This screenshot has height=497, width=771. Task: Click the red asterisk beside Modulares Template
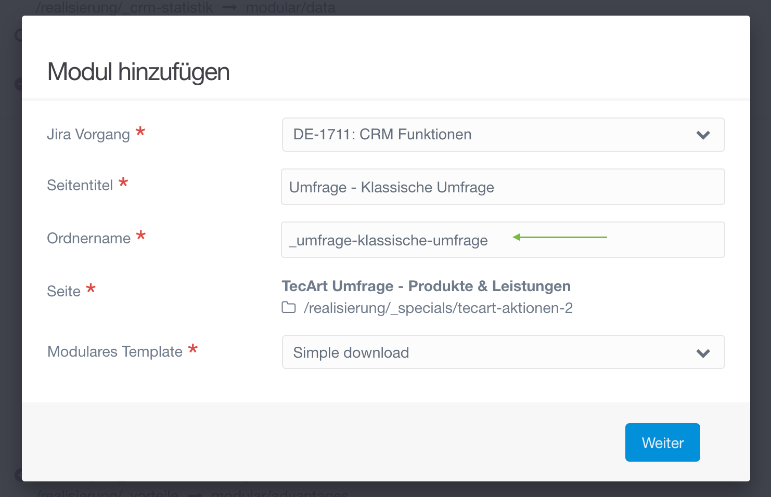(x=194, y=350)
